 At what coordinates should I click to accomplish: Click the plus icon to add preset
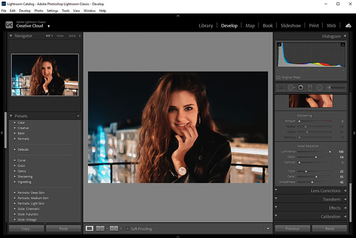[78, 116]
